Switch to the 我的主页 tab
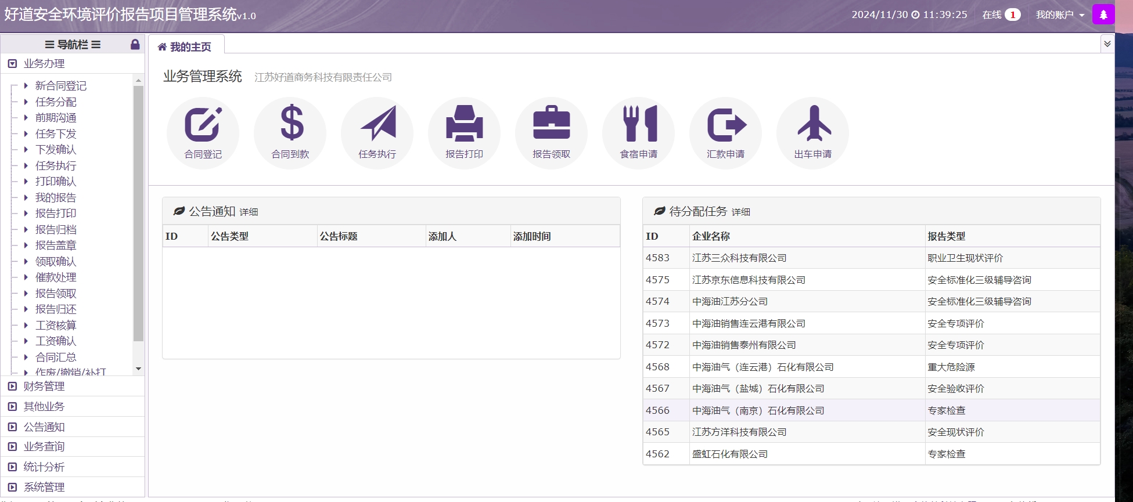 click(185, 47)
